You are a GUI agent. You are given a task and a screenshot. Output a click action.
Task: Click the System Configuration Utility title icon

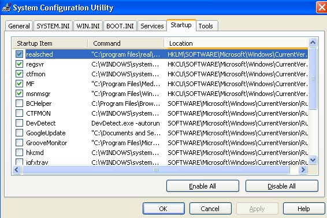pyautogui.click(x=6, y=8)
